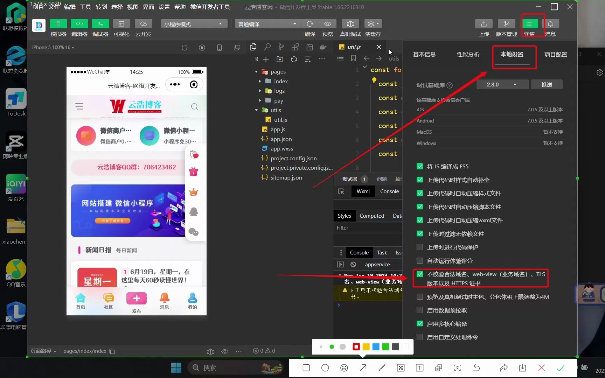Click the simulator record stop icon

(x=202, y=48)
